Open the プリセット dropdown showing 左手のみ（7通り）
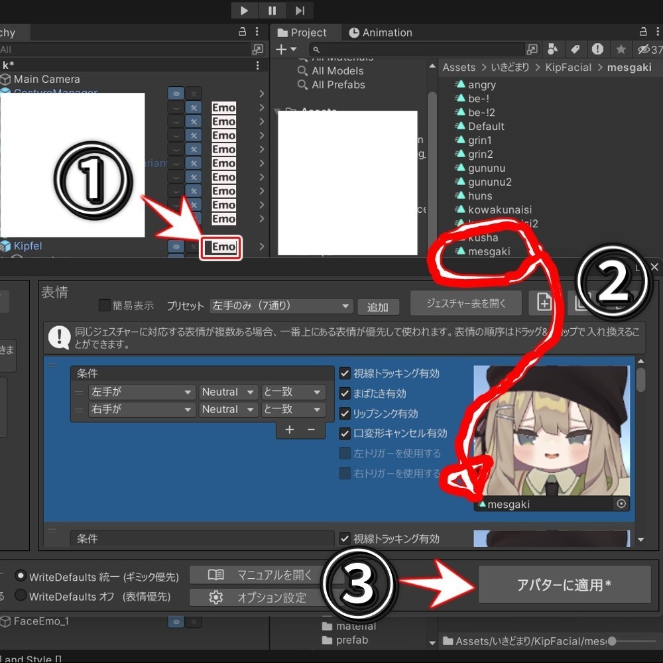The height and width of the screenshot is (663, 663). click(x=281, y=306)
